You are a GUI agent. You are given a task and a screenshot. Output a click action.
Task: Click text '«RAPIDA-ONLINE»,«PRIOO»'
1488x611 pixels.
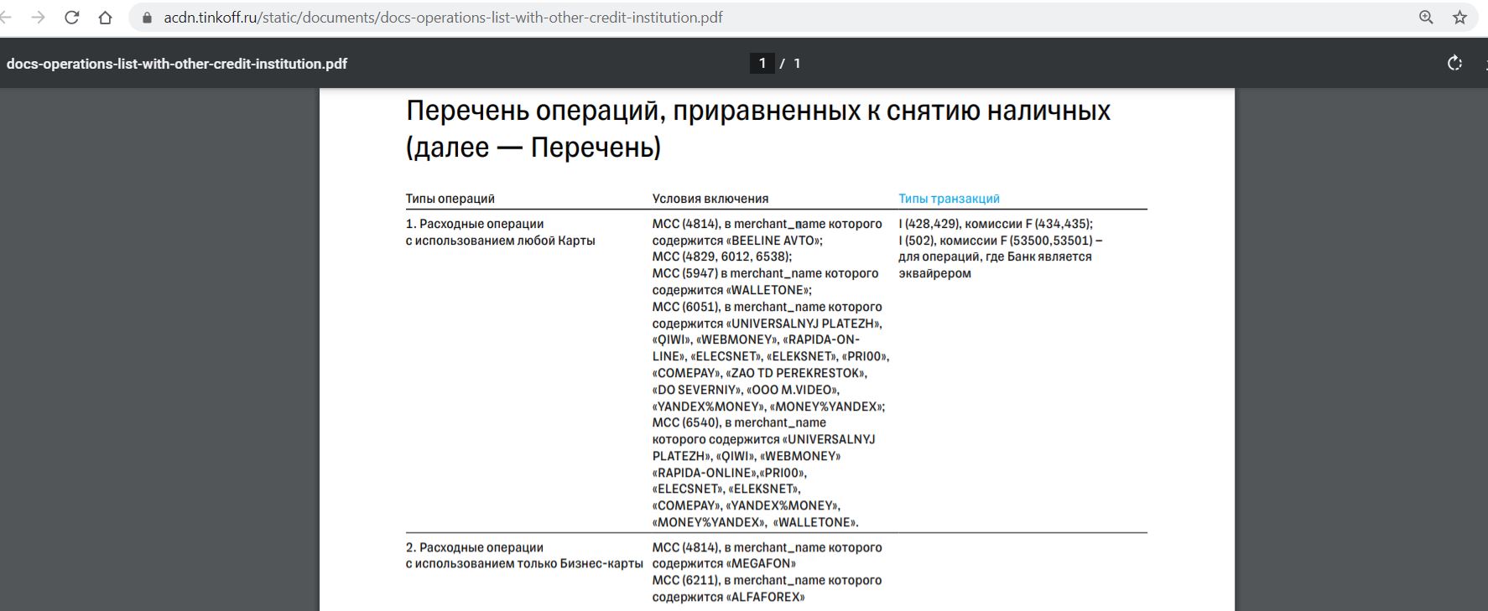click(x=730, y=473)
